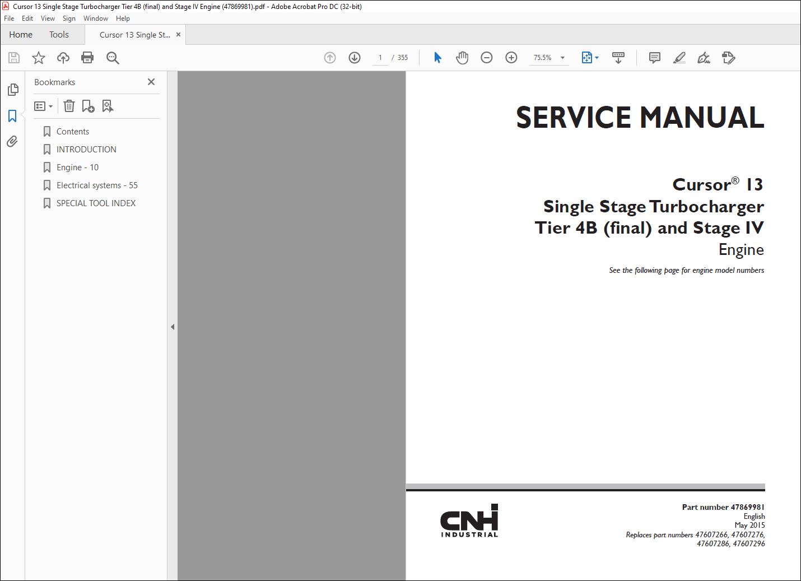The width and height of the screenshot is (801, 581).
Task: Click the page number input field
Action: point(380,58)
